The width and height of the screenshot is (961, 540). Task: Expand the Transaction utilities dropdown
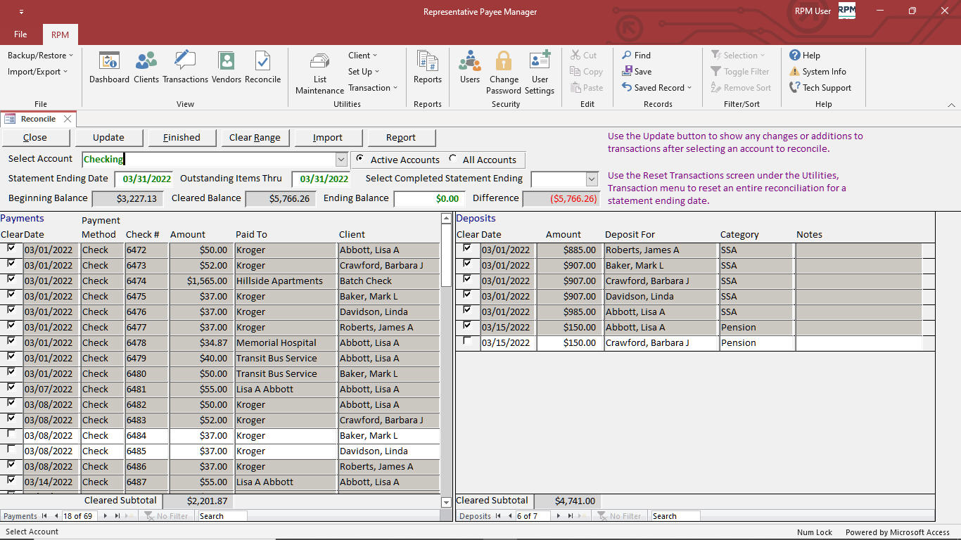pyautogui.click(x=373, y=88)
